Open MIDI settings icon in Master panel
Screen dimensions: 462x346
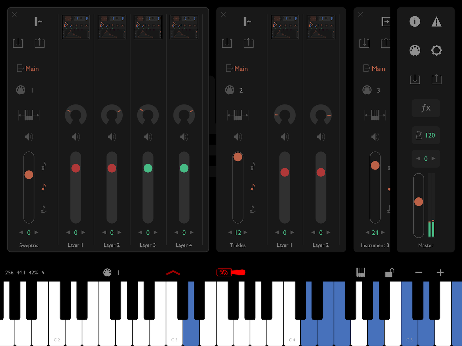pyautogui.click(x=415, y=50)
